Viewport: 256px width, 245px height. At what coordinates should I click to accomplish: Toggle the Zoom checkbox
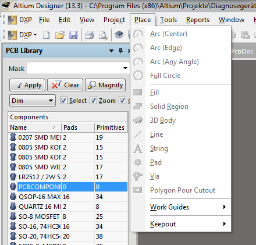point(93,101)
